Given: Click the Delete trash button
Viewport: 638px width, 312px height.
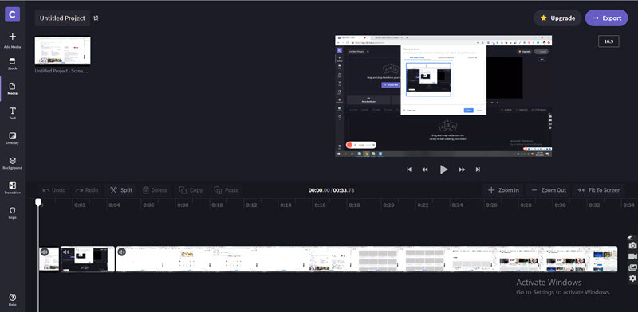Looking at the screenshot, I should click(155, 190).
